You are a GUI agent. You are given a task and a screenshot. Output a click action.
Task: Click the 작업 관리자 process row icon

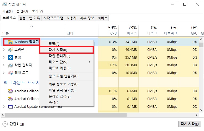point(11,65)
